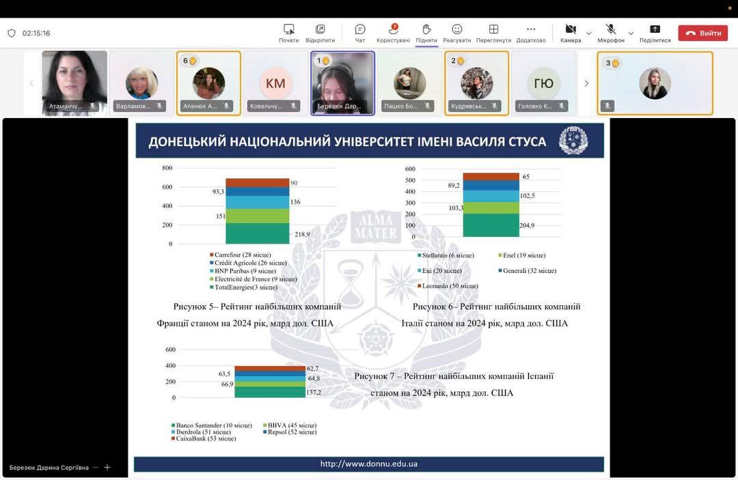
Task: Click the muted mic icon on Ковальчу tile
Action: (x=293, y=107)
